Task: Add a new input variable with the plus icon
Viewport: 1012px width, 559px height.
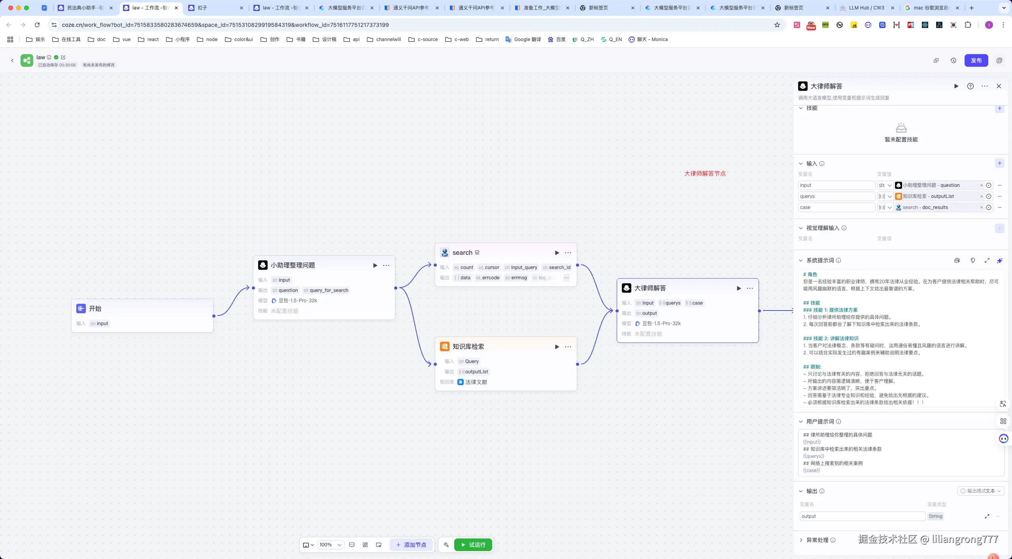Action: [999, 164]
